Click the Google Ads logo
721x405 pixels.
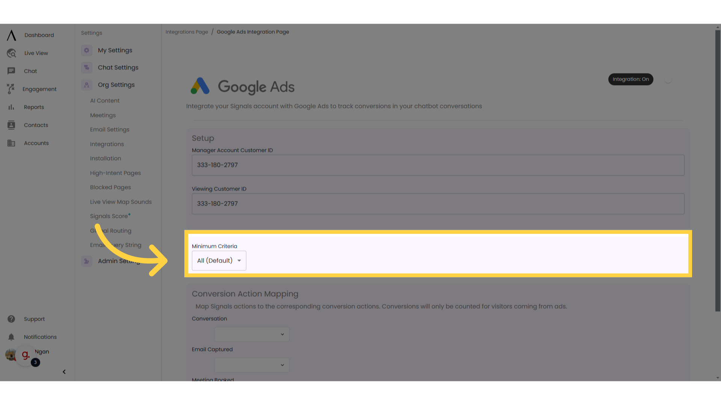point(242,87)
